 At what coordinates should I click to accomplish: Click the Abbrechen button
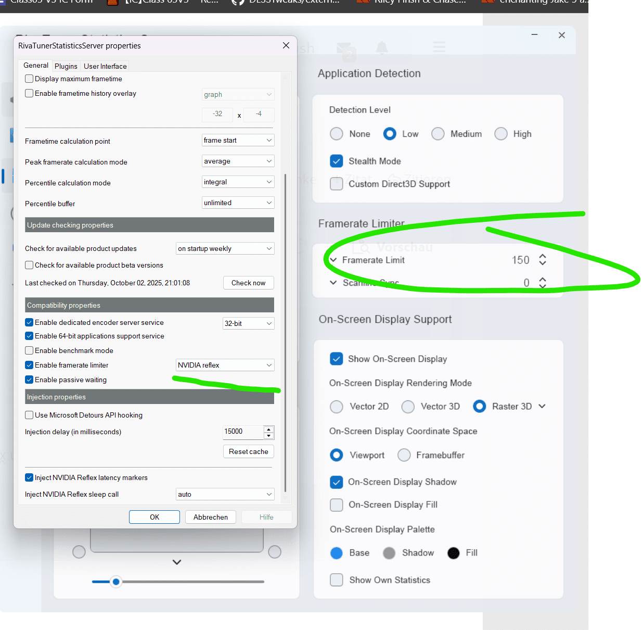point(211,517)
